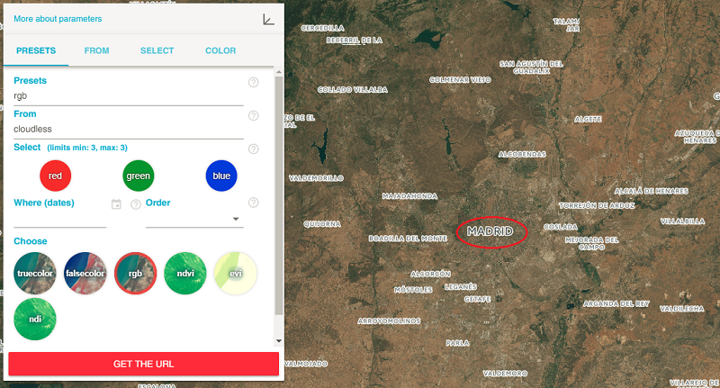
Task: Open help icon for Select
Action: (254, 149)
